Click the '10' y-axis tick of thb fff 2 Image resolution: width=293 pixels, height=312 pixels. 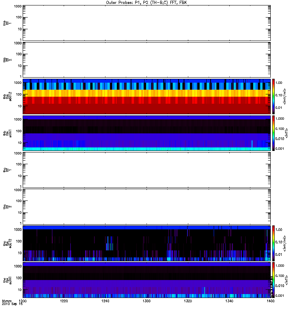pos(20,66)
